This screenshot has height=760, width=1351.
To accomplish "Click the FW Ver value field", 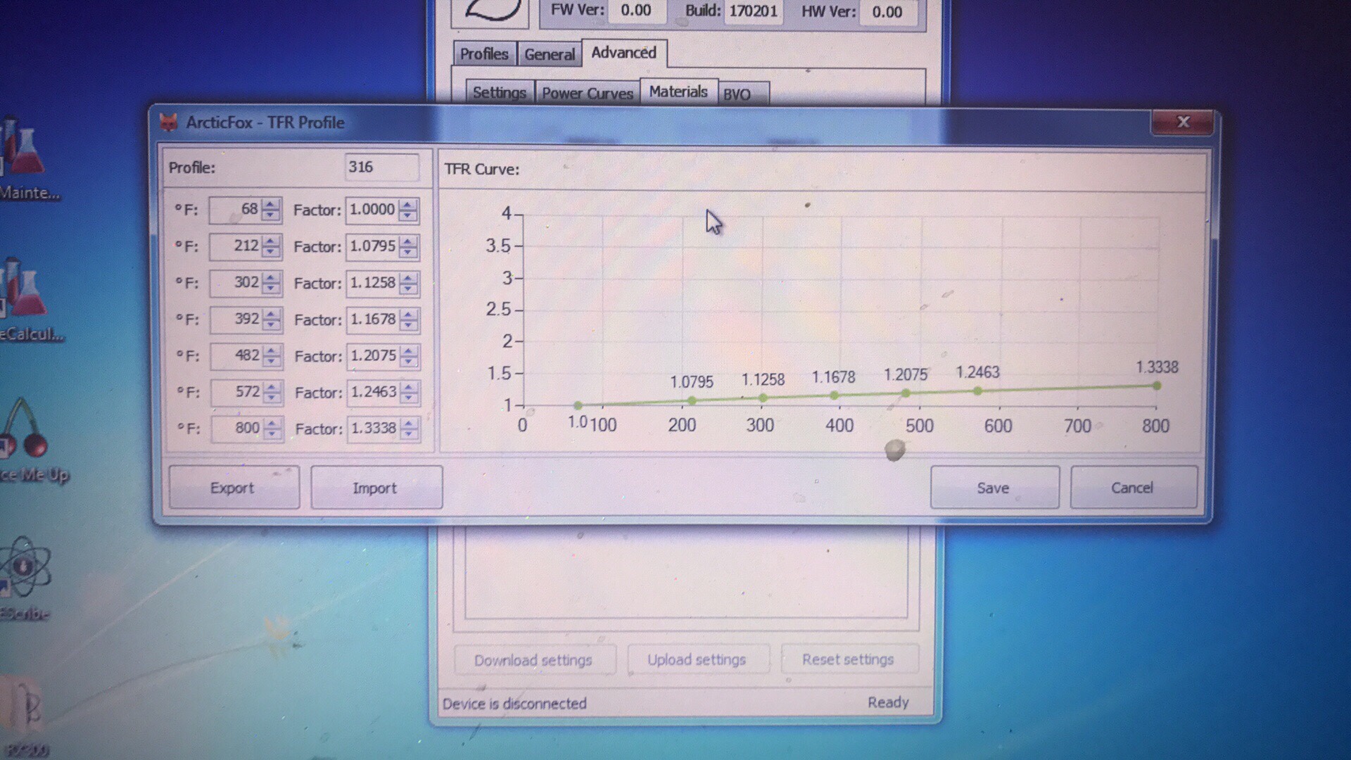I will pyautogui.click(x=636, y=11).
